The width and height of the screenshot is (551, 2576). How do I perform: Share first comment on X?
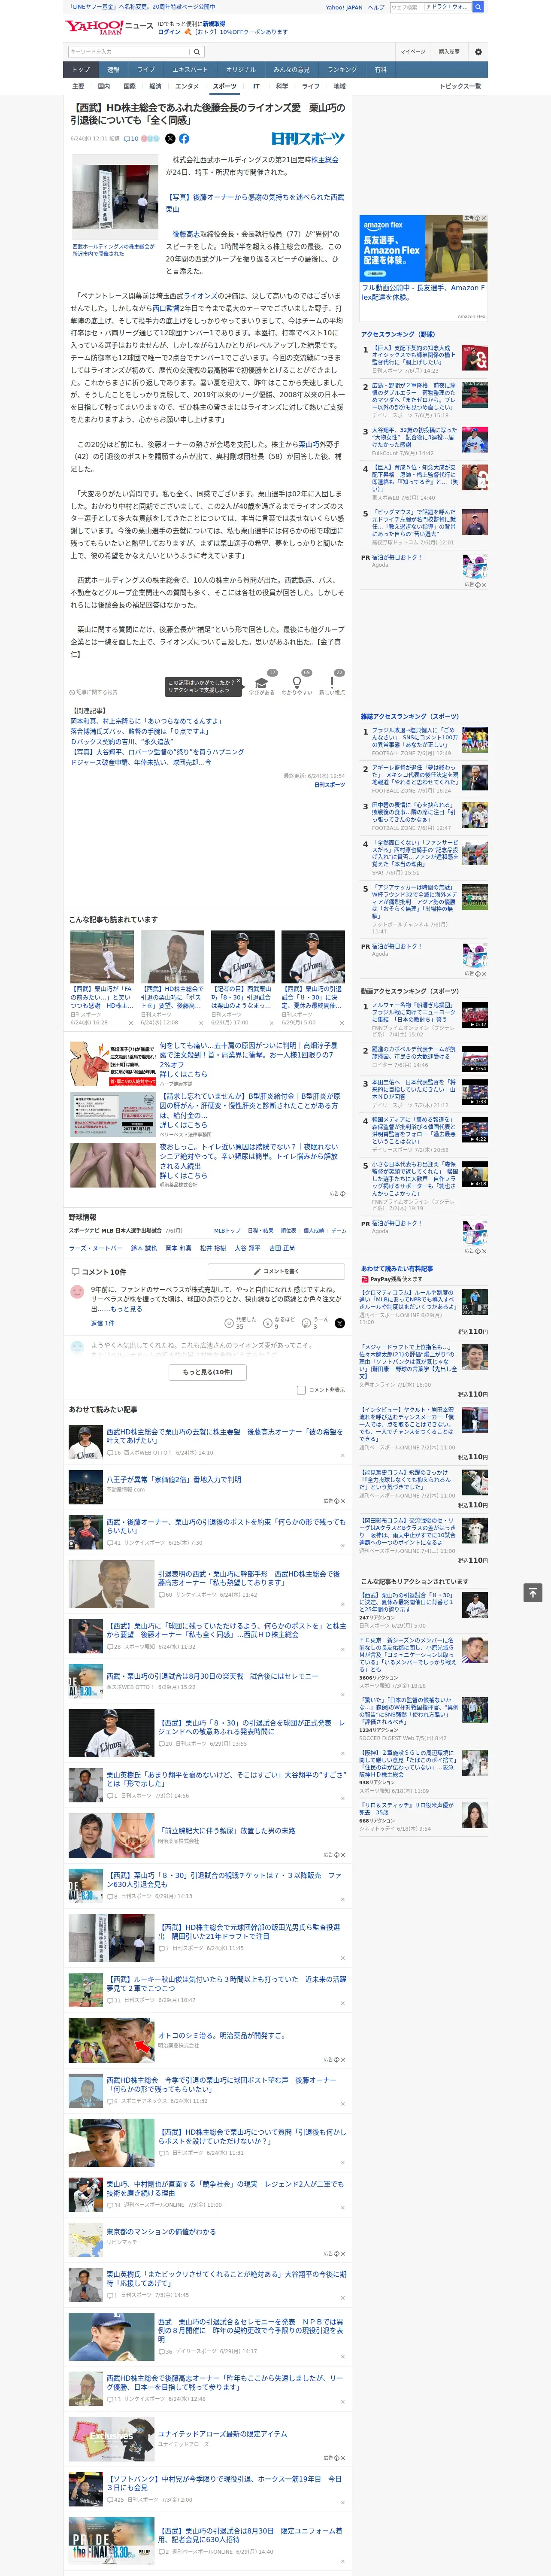tap(340, 1323)
